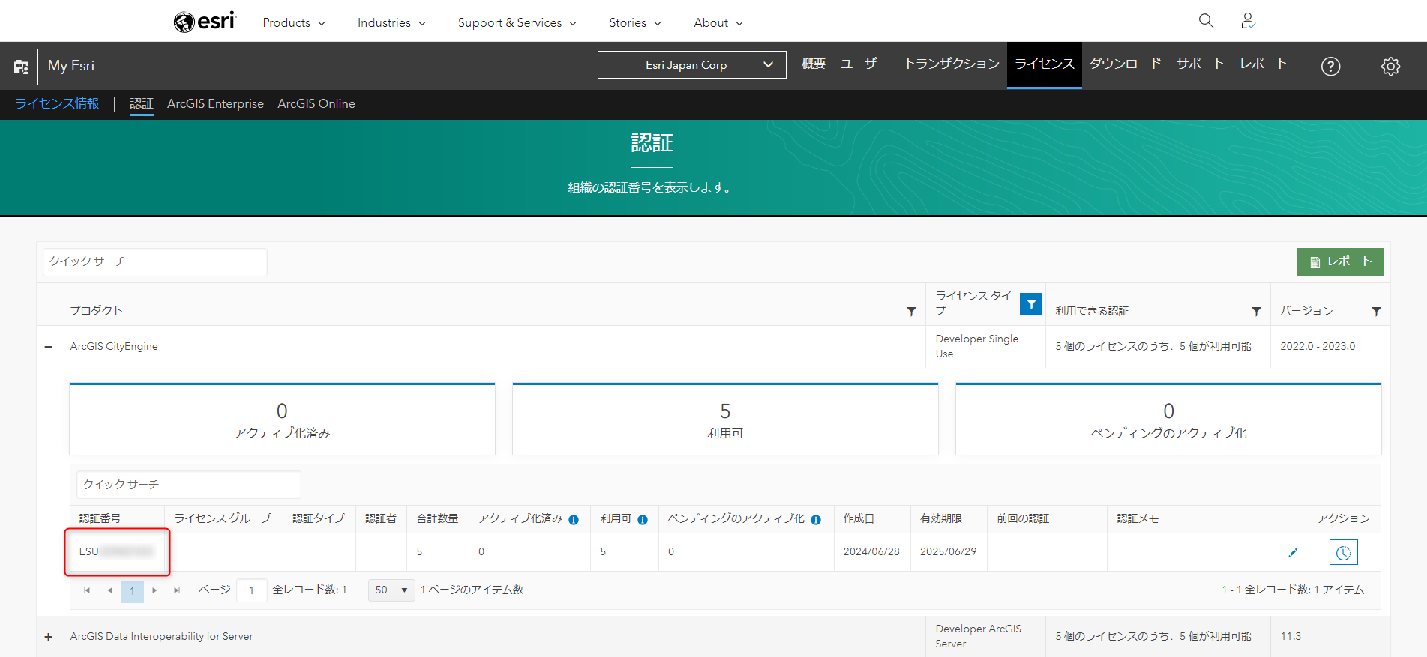The image size is (1427, 657).
Task: Sort by 作成日 column header
Action: [x=859, y=518]
